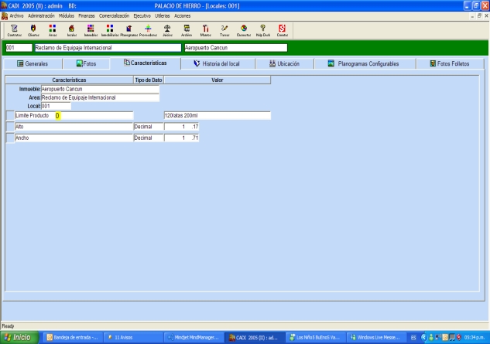Screen dimensions: 490x344
Task: Click the Limite Producto value field
Action: [x=216, y=116]
